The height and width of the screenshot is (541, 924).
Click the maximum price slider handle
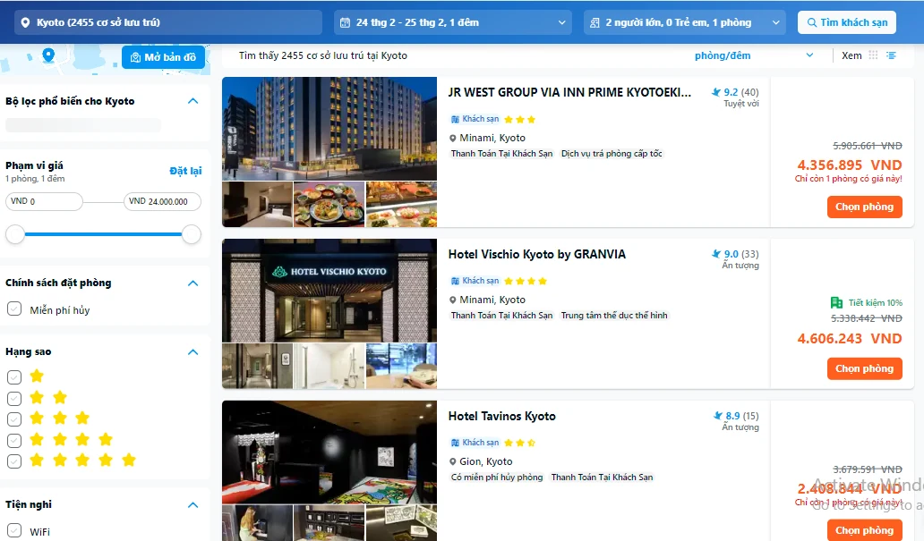[x=191, y=234]
